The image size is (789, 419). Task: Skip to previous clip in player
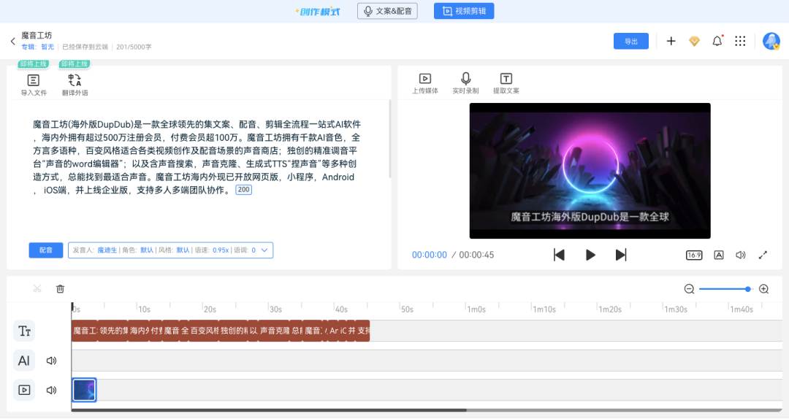click(x=559, y=255)
